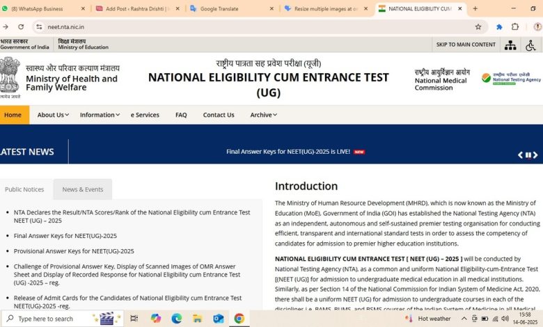The height and width of the screenshot is (327, 543).
Task: Click Final Answer Keys is LIVE ticker
Action: click(x=288, y=152)
